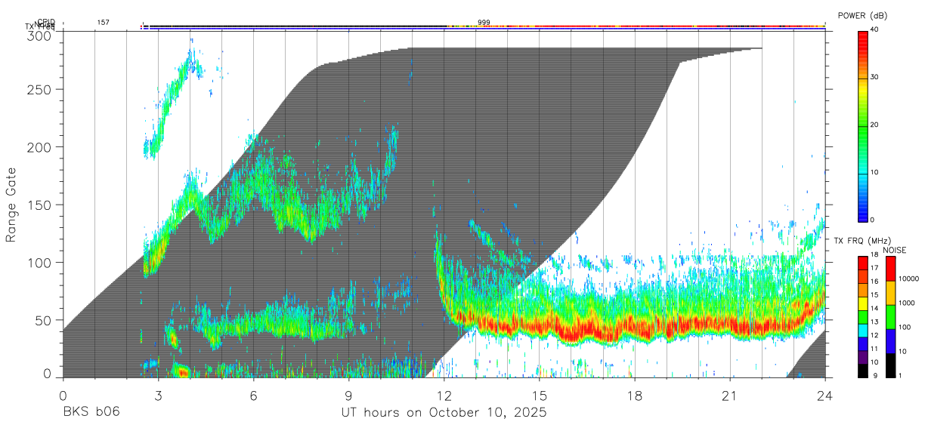Screen dimensions: 928x428
Task: Click the 'POWER (dB)' legend title
Action: [x=862, y=16]
